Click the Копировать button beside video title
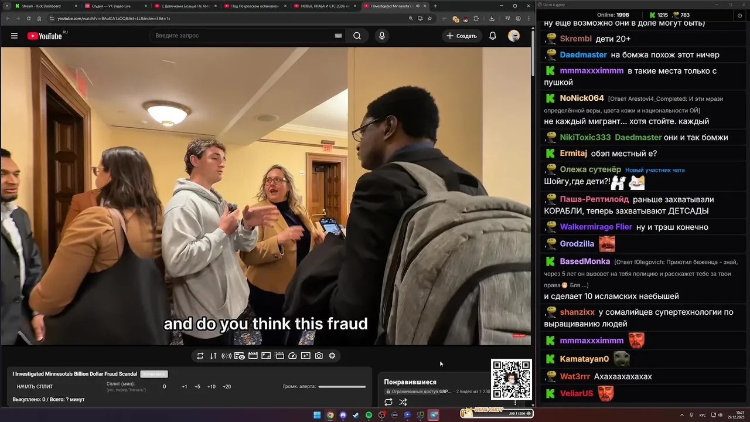This screenshot has width=750, height=422. point(154,374)
